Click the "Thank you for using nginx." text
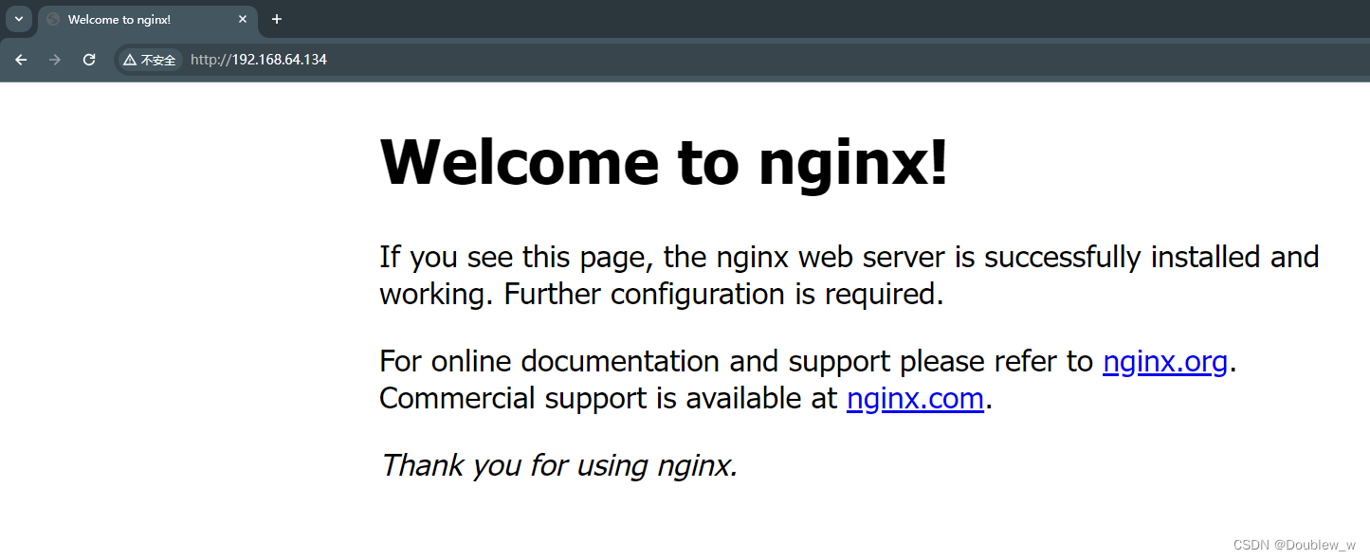Viewport: 1370px width, 560px height. pyautogui.click(x=557, y=465)
